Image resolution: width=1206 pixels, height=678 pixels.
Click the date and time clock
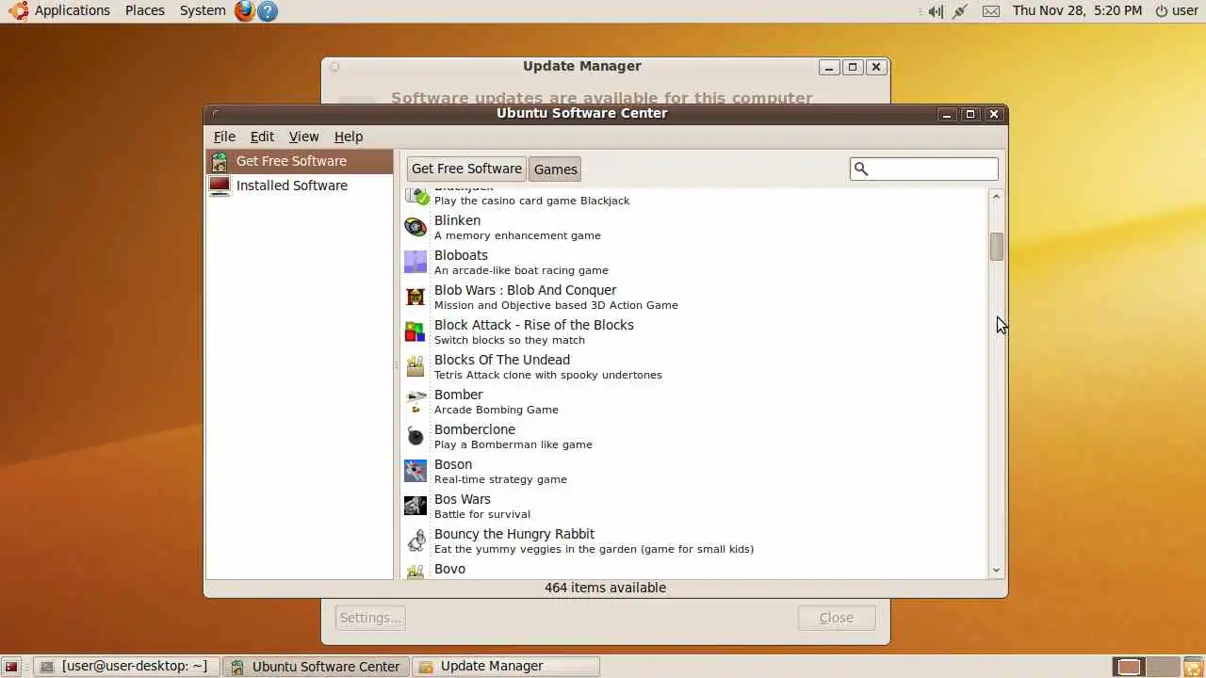(1077, 10)
